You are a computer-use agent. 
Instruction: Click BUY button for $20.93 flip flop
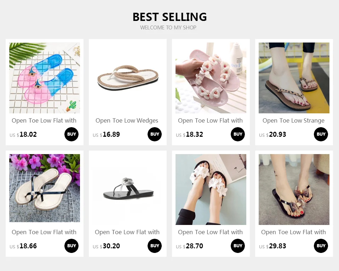click(321, 134)
